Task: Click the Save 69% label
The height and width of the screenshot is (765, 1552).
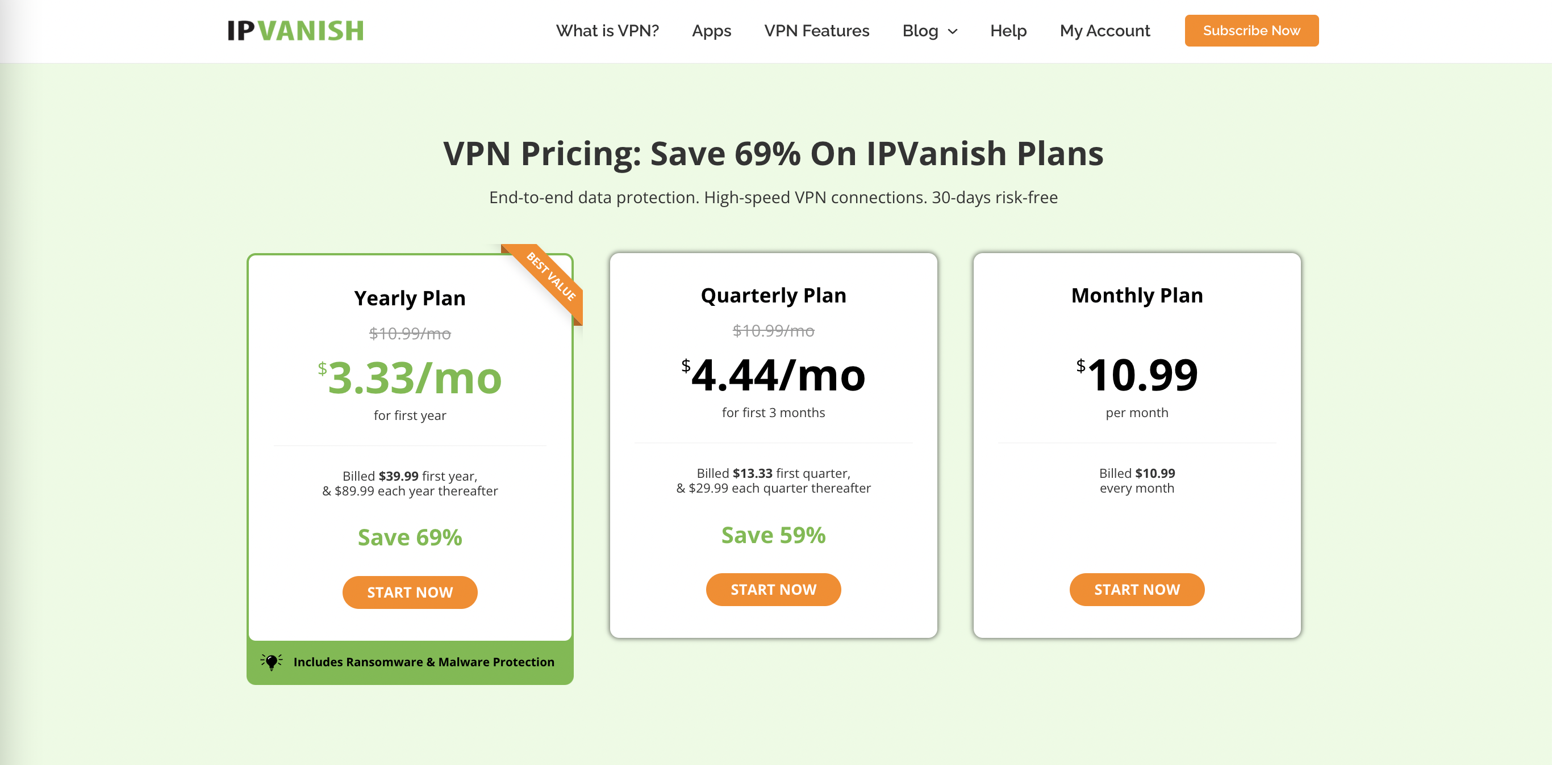Action: 410,537
